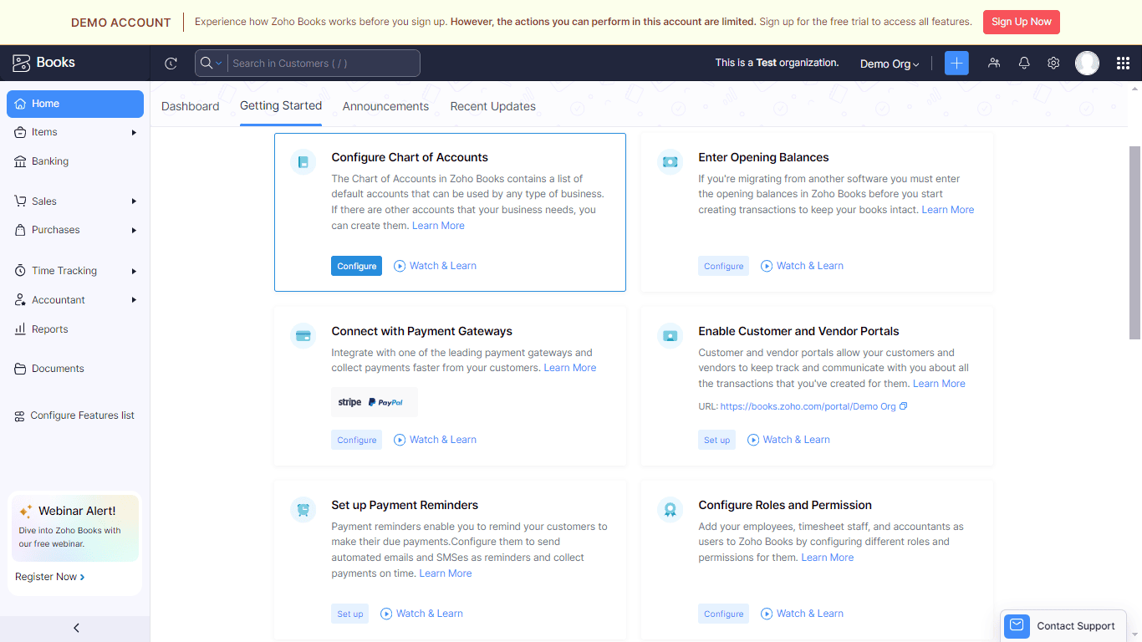Click the Sign Up Now button
Image resolution: width=1142 pixels, height=642 pixels.
click(x=1022, y=22)
